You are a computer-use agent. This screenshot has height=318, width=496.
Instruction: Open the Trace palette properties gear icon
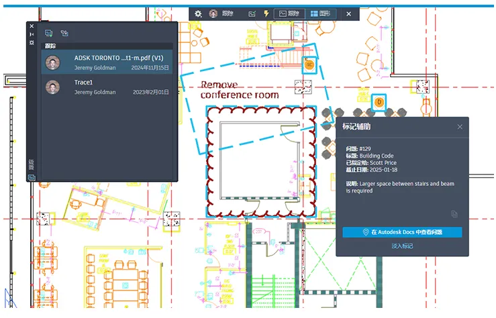click(32, 42)
